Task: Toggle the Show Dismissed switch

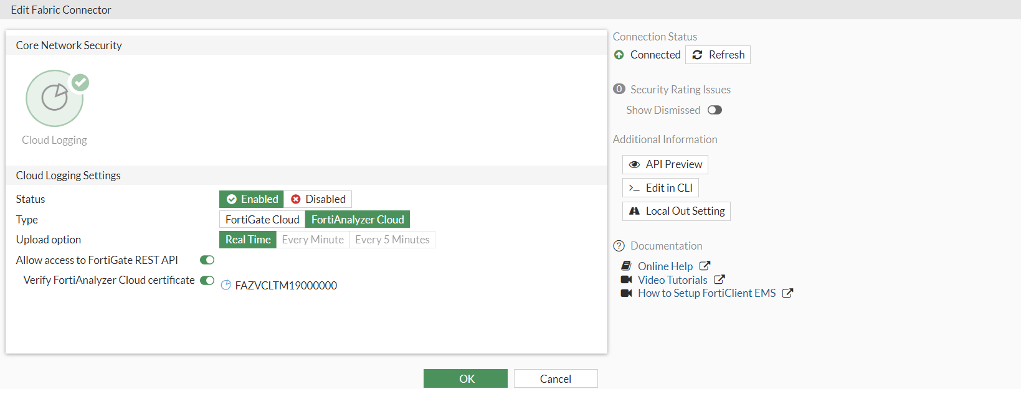Action: [x=715, y=110]
